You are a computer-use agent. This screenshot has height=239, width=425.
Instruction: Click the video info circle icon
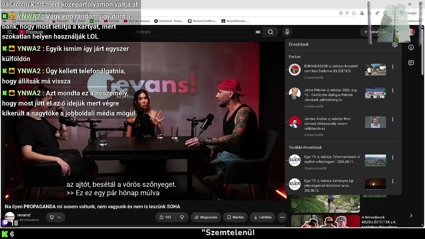[x=411, y=47]
